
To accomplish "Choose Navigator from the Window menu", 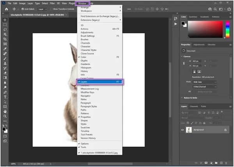I will pos(100,96).
